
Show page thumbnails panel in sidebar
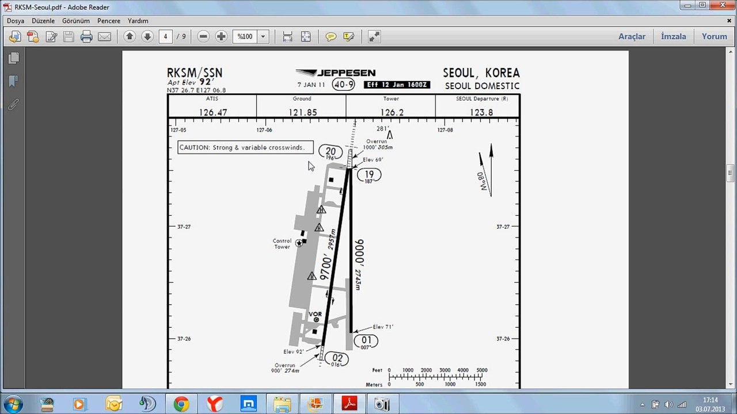pos(14,58)
